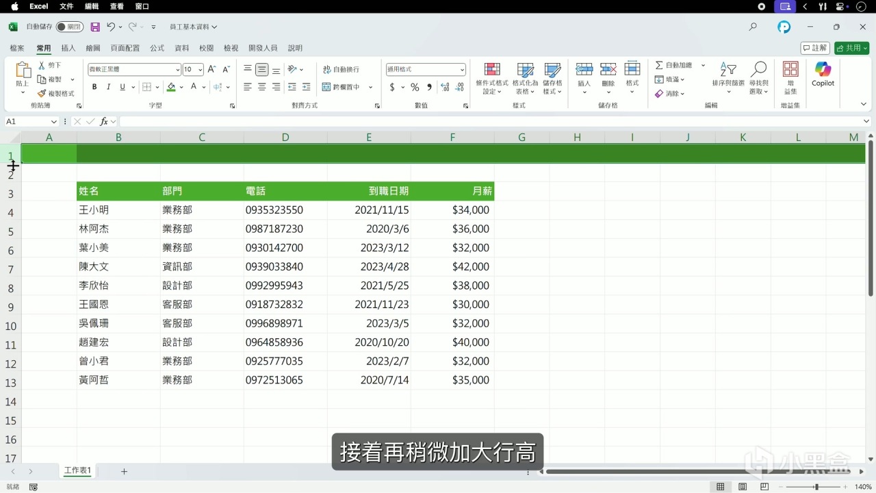
Task: Click the 註解 comments button
Action: 815,48
